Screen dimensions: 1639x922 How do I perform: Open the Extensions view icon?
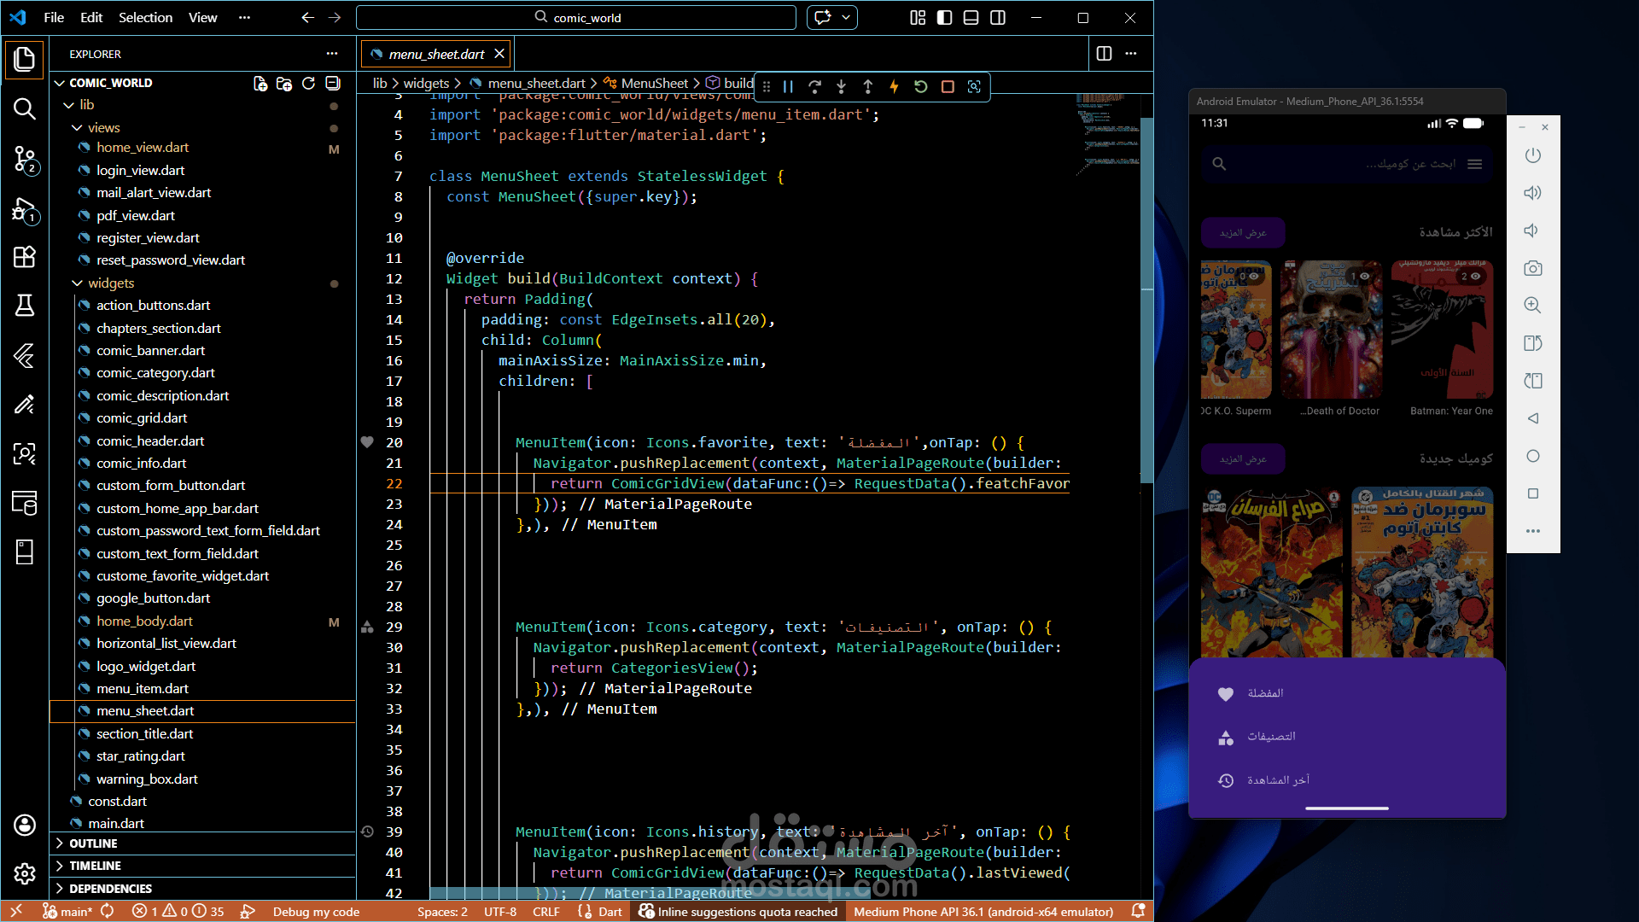(25, 257)
